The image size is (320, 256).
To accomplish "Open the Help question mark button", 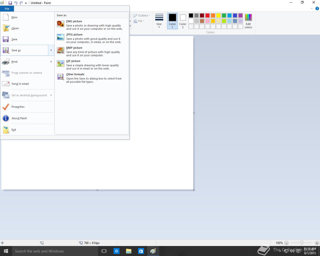I will pos(317,9).
